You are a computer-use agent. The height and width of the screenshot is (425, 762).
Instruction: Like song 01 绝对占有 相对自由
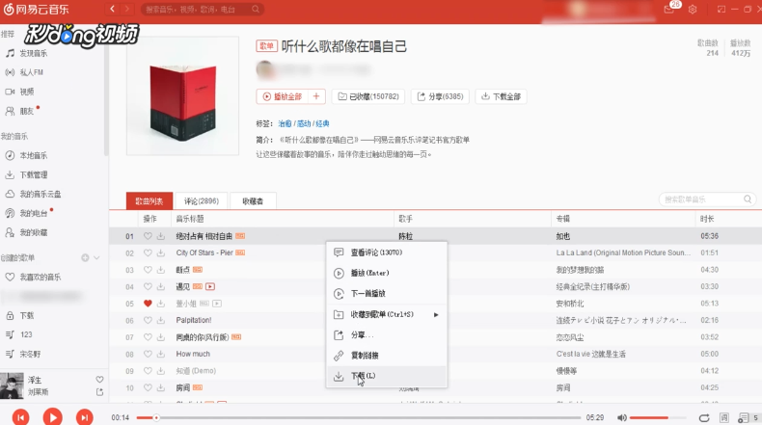tap(148, 236)
